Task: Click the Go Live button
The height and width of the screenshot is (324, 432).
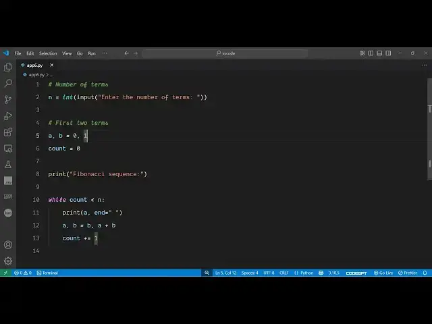Action: [383, 273]
